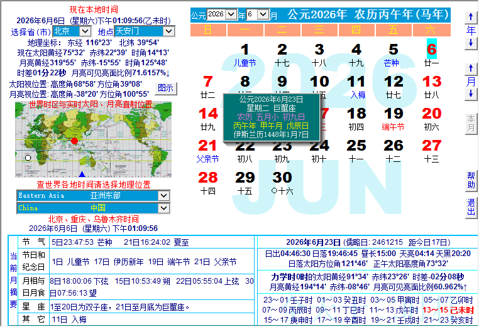Select June 9 in calendar

pos(282,82)
